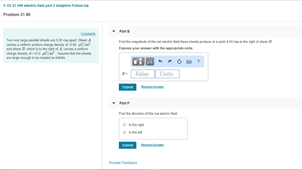The height and width of the screenshot is (170, 302).
Task: Click the Value input field for E
Action: [142, 74]
